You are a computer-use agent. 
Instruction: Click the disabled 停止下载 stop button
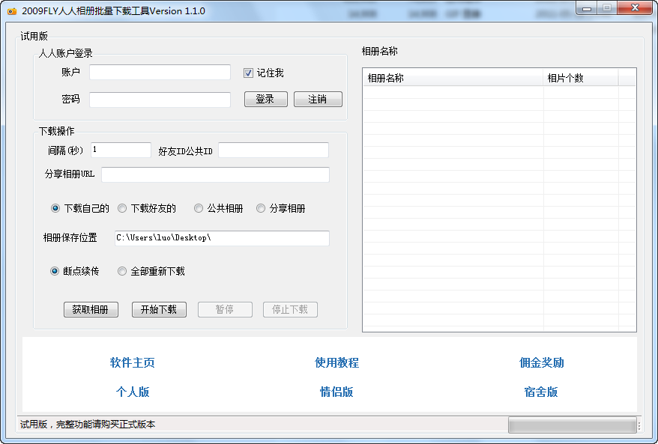pos(290,309)
